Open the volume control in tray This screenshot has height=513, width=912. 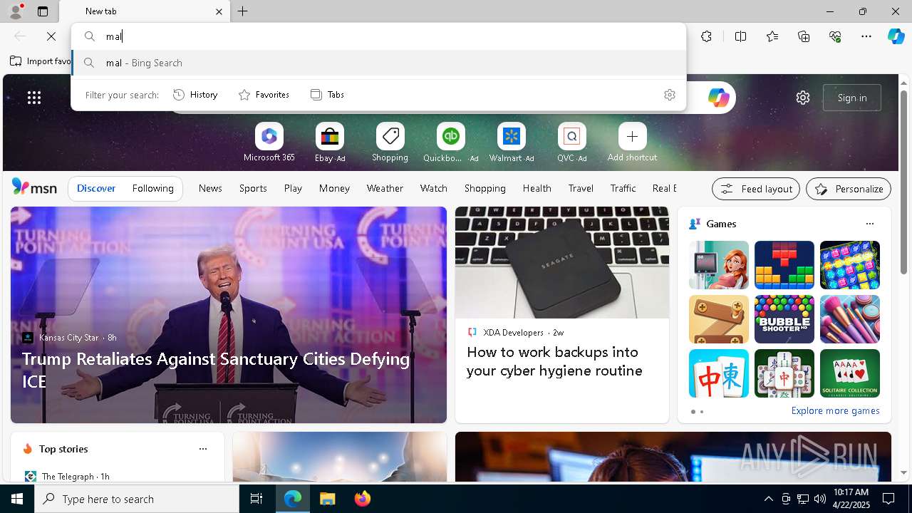(x=819, y=499)
